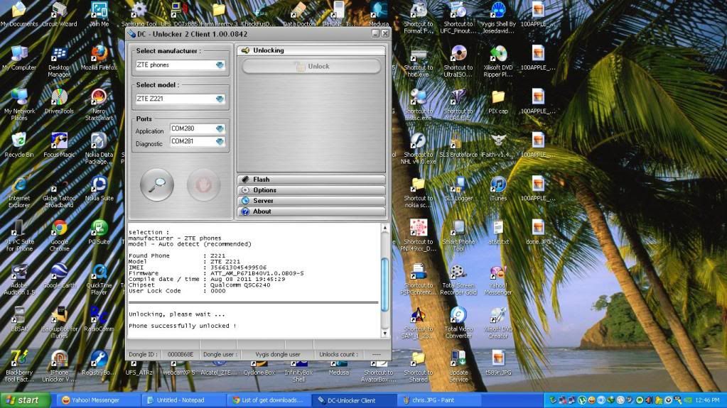This screenshot has width=727, height=408.
Task: Select Nero StartSmart desktop icon
Action: tap(99, 105)
